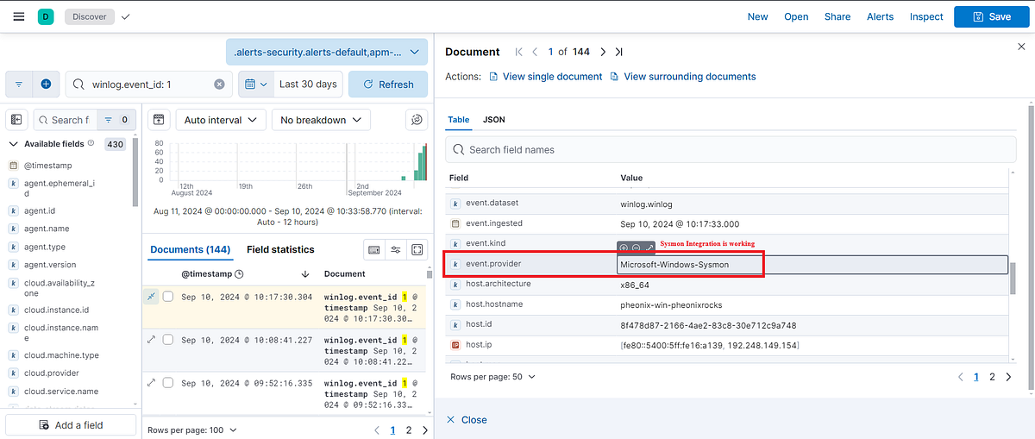The image size is (1035, 439).
Task: Sort by @timestamp using the down arrow
Action: click(305, 274)
